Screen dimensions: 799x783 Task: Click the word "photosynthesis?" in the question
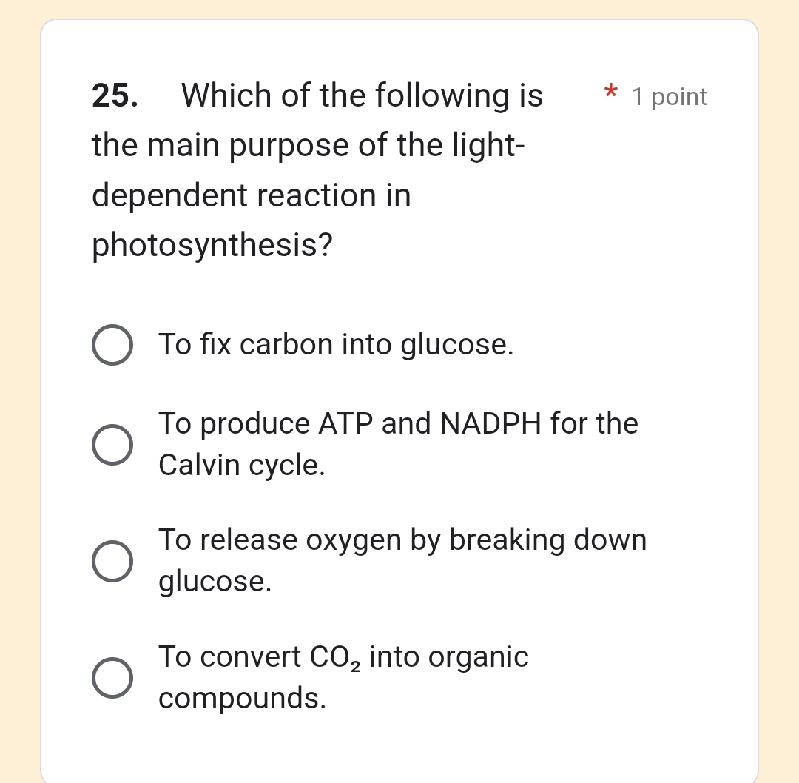click(x=212, y=245)
